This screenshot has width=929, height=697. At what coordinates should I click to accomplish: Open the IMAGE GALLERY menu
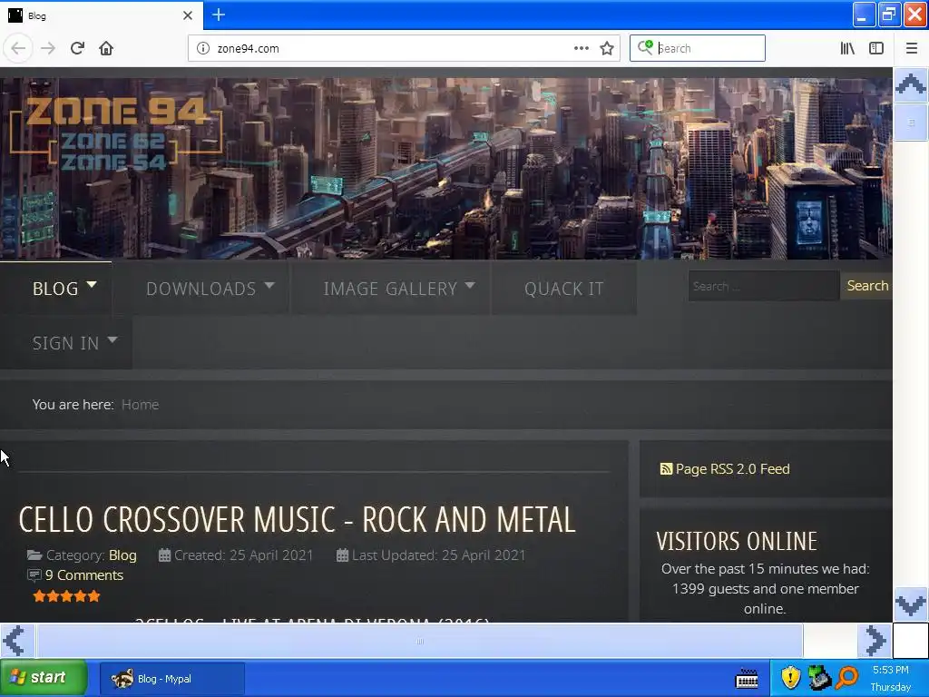pyautogui.click(x=390, y=289)
